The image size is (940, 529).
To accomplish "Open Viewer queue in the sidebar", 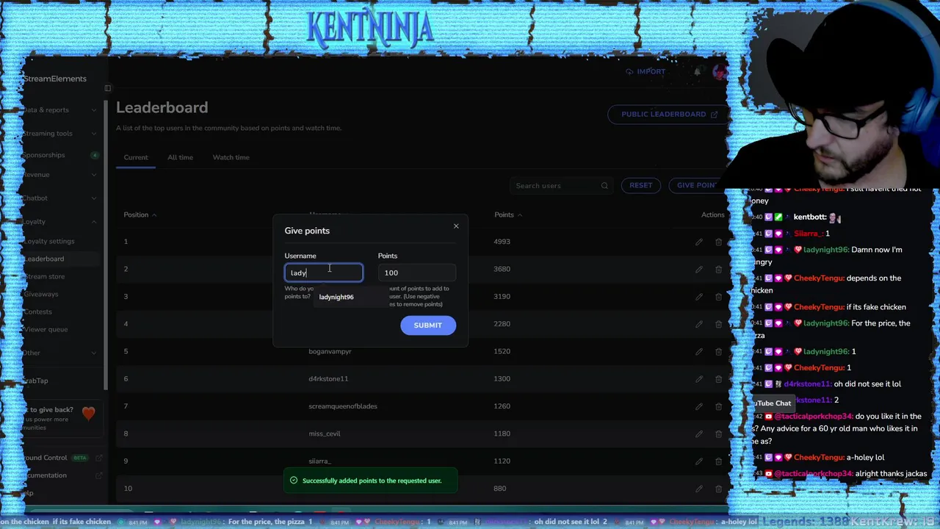I will tap(46, 329).
